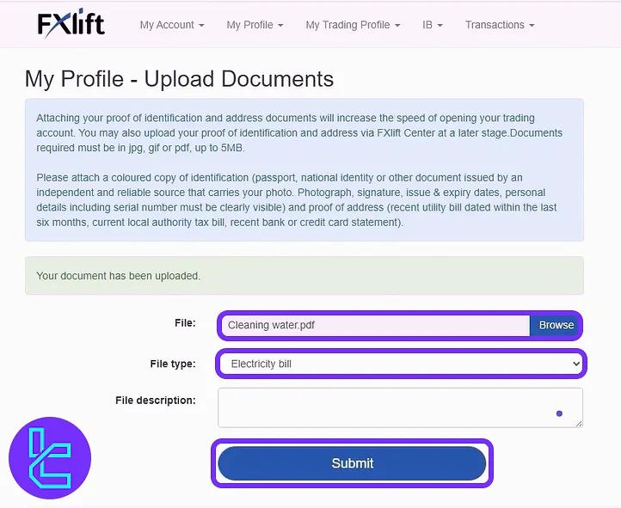
Task: Open the File type dropdown
Action: [x=401, y=364]
